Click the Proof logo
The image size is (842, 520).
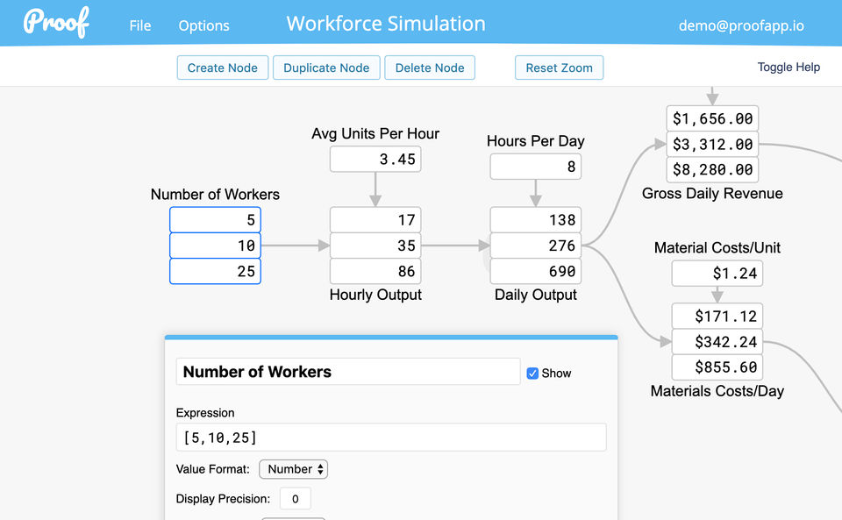click(56, 23)
